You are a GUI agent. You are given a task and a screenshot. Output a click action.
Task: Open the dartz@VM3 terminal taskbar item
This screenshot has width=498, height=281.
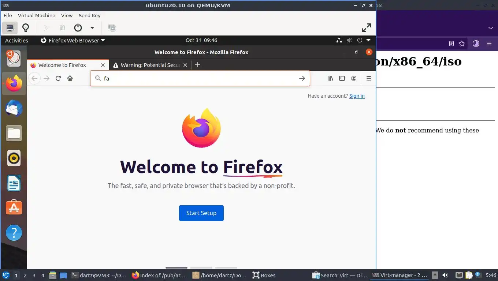pos(99,276)
